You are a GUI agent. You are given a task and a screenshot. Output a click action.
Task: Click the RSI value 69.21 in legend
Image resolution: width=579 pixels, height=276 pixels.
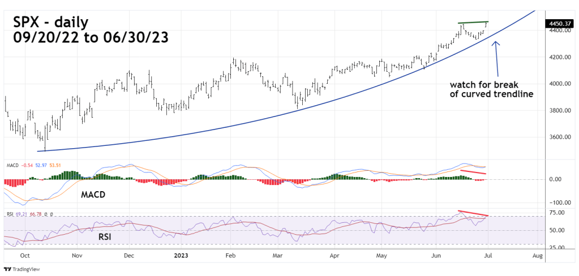coord(22,214)
